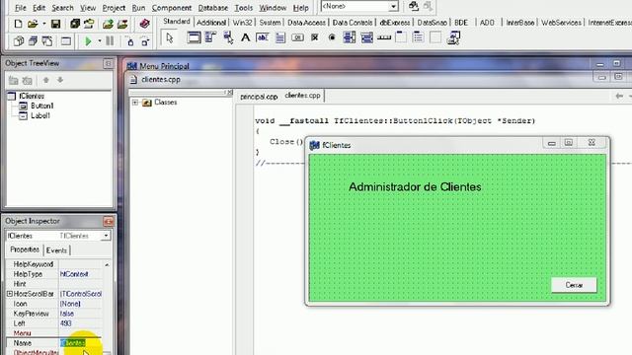Click the Save current desktop icon
The height and width of the screenshot is (355, 632).
tap(414, 6)
